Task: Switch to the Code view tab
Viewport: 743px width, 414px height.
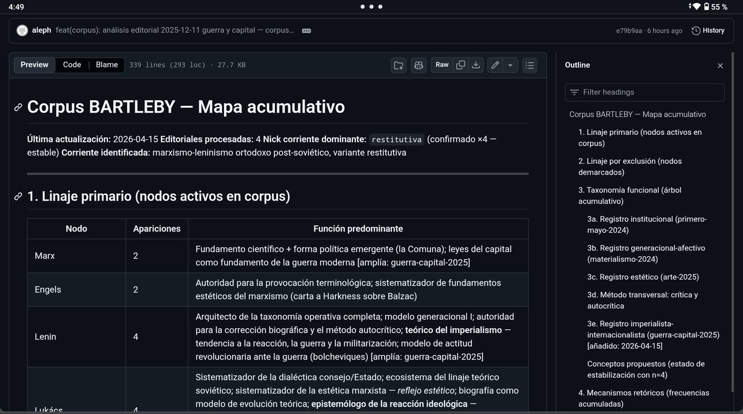Action: coord(72,65)
